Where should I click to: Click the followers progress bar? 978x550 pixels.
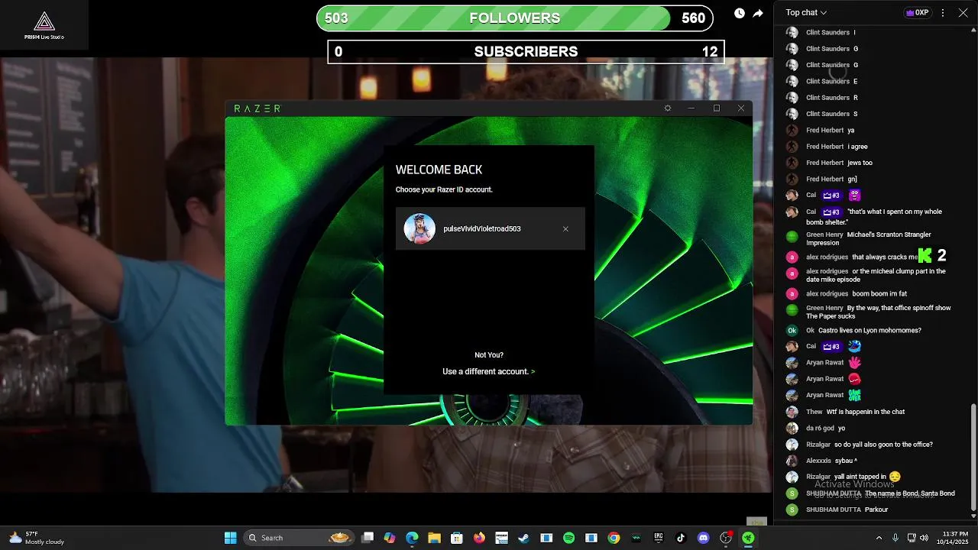tap(515, 18)
